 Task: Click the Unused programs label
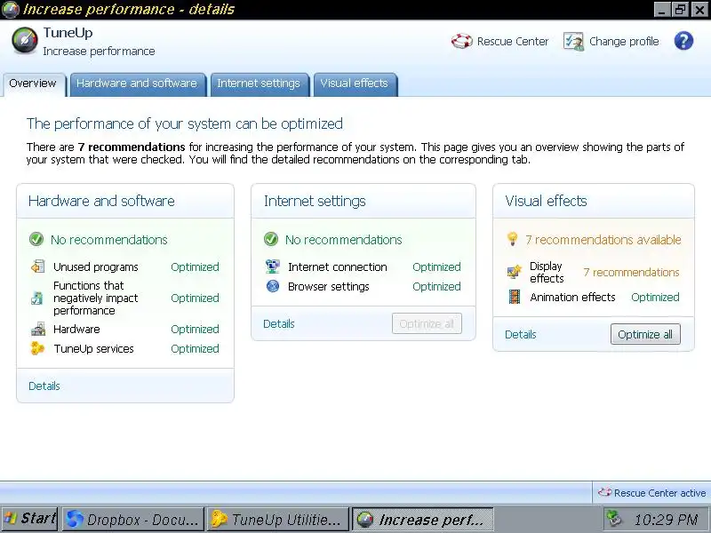[96, 267]
